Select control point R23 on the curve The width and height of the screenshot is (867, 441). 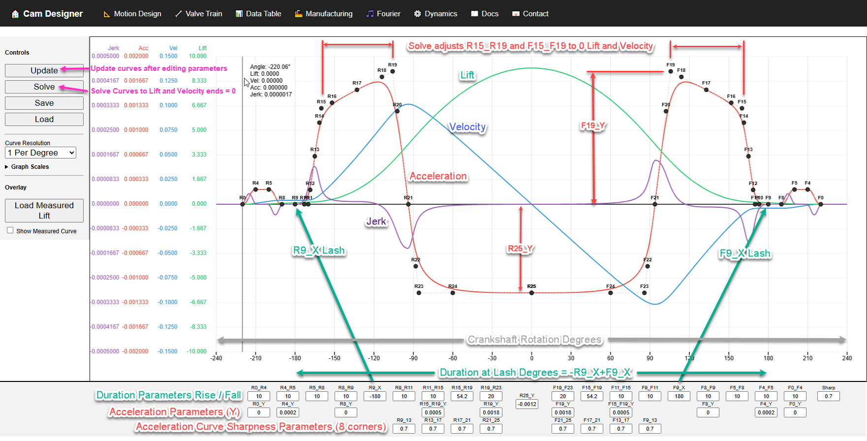(x=419, y=293)
